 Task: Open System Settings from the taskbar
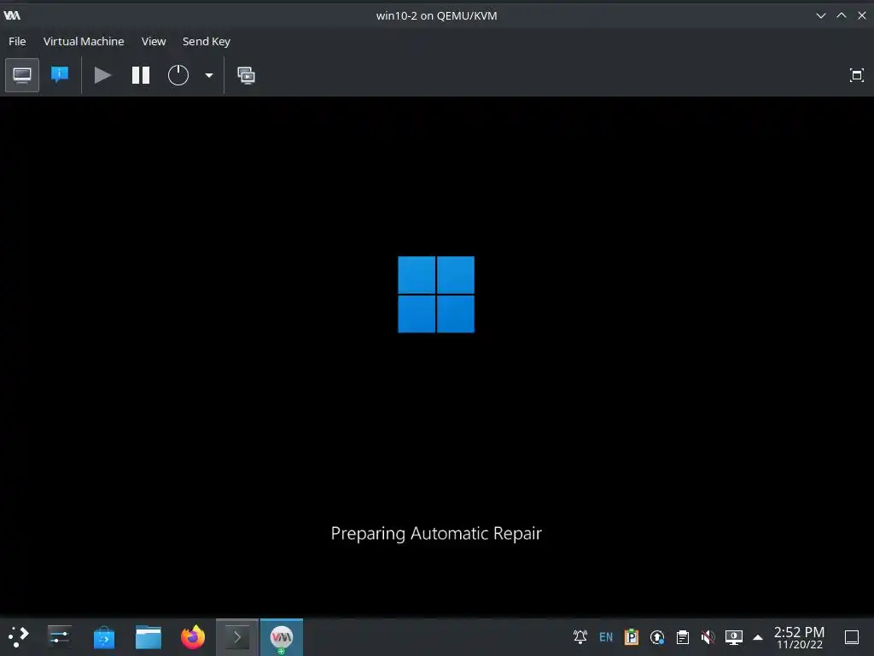click(x=59, y=637)
